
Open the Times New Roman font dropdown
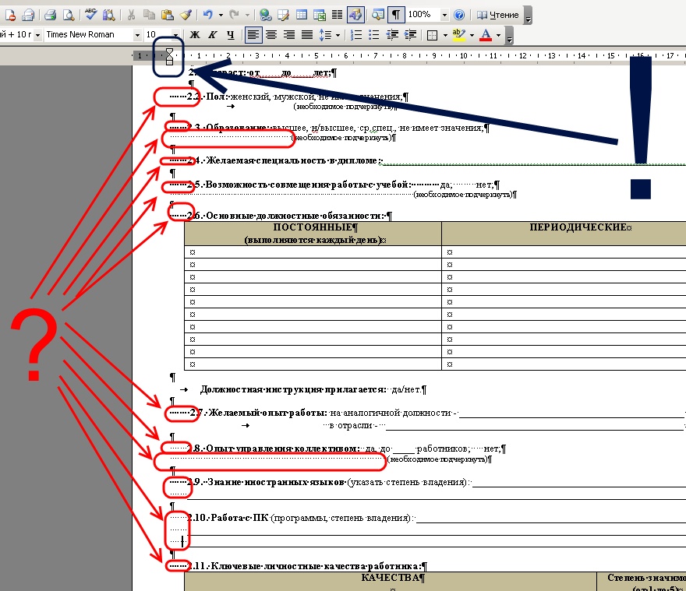(138, 35)
